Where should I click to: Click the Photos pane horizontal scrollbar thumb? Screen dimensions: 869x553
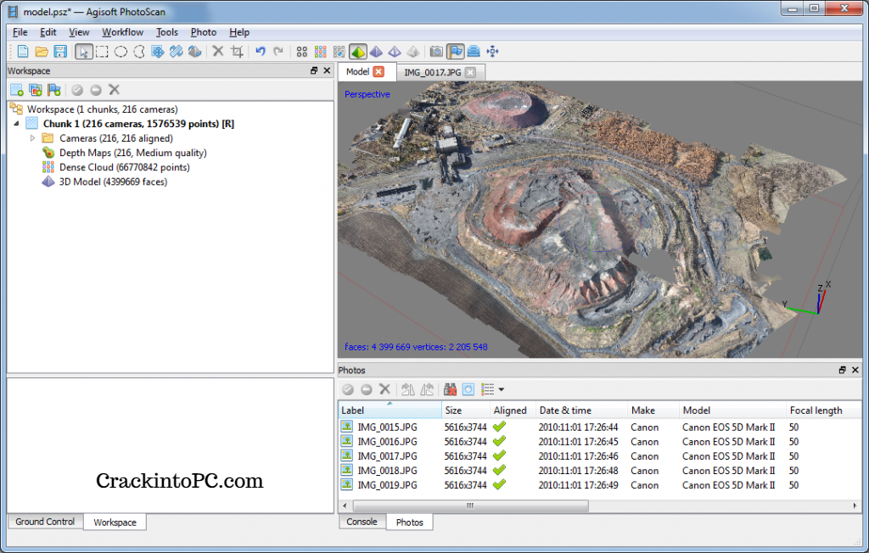tap(470, 506)
